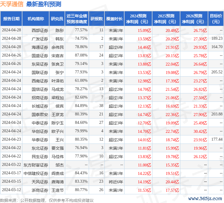
Task: Click the 15.09亿 2024 profit forecast
Action: click(x=144, y=30)
